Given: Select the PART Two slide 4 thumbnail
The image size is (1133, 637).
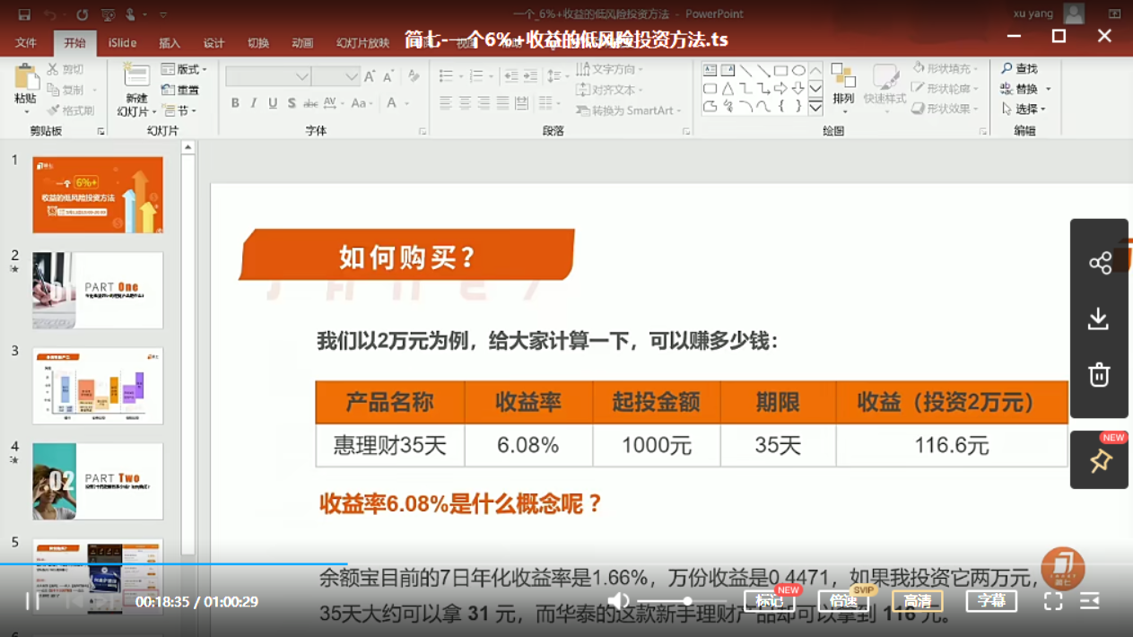Looking at the screenshot, I should [98, 481].
